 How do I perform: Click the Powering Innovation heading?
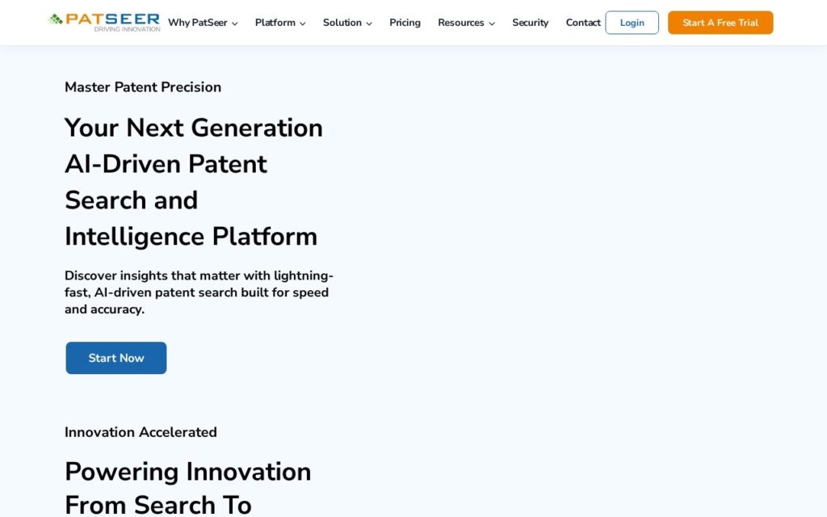pyautogui.click(x=187, y=488)
